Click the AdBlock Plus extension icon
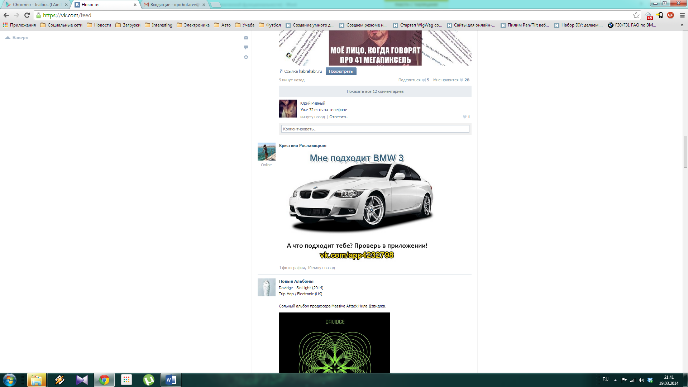Viewport: 688px width, 387px height. pos(670,15)
